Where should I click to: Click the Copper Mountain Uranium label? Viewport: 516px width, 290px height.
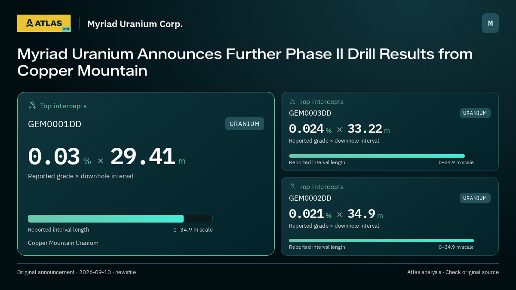[63, 243]
